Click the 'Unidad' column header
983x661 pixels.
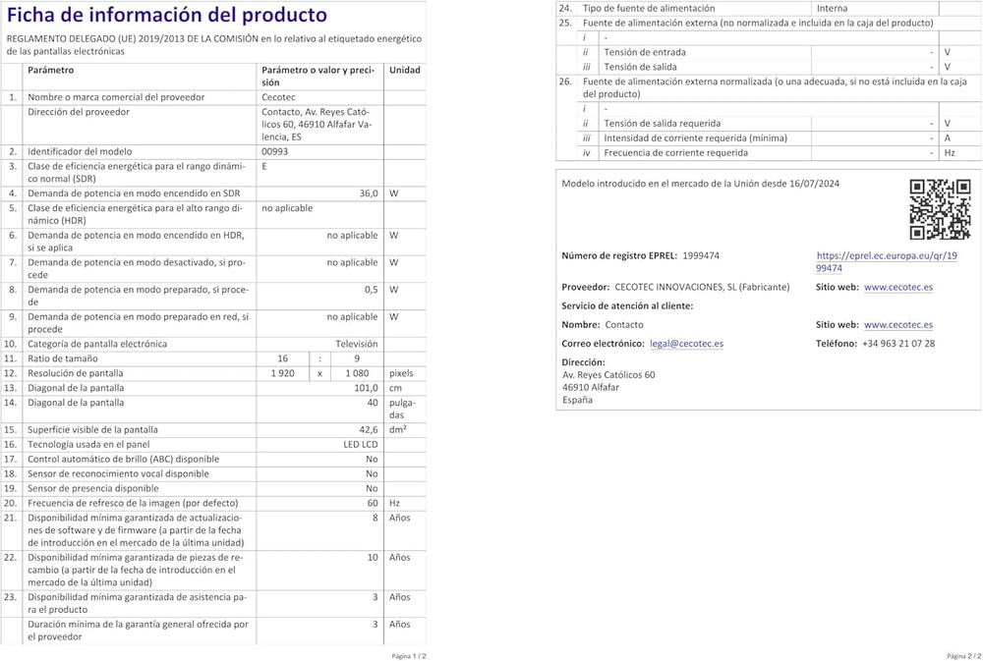404,71
